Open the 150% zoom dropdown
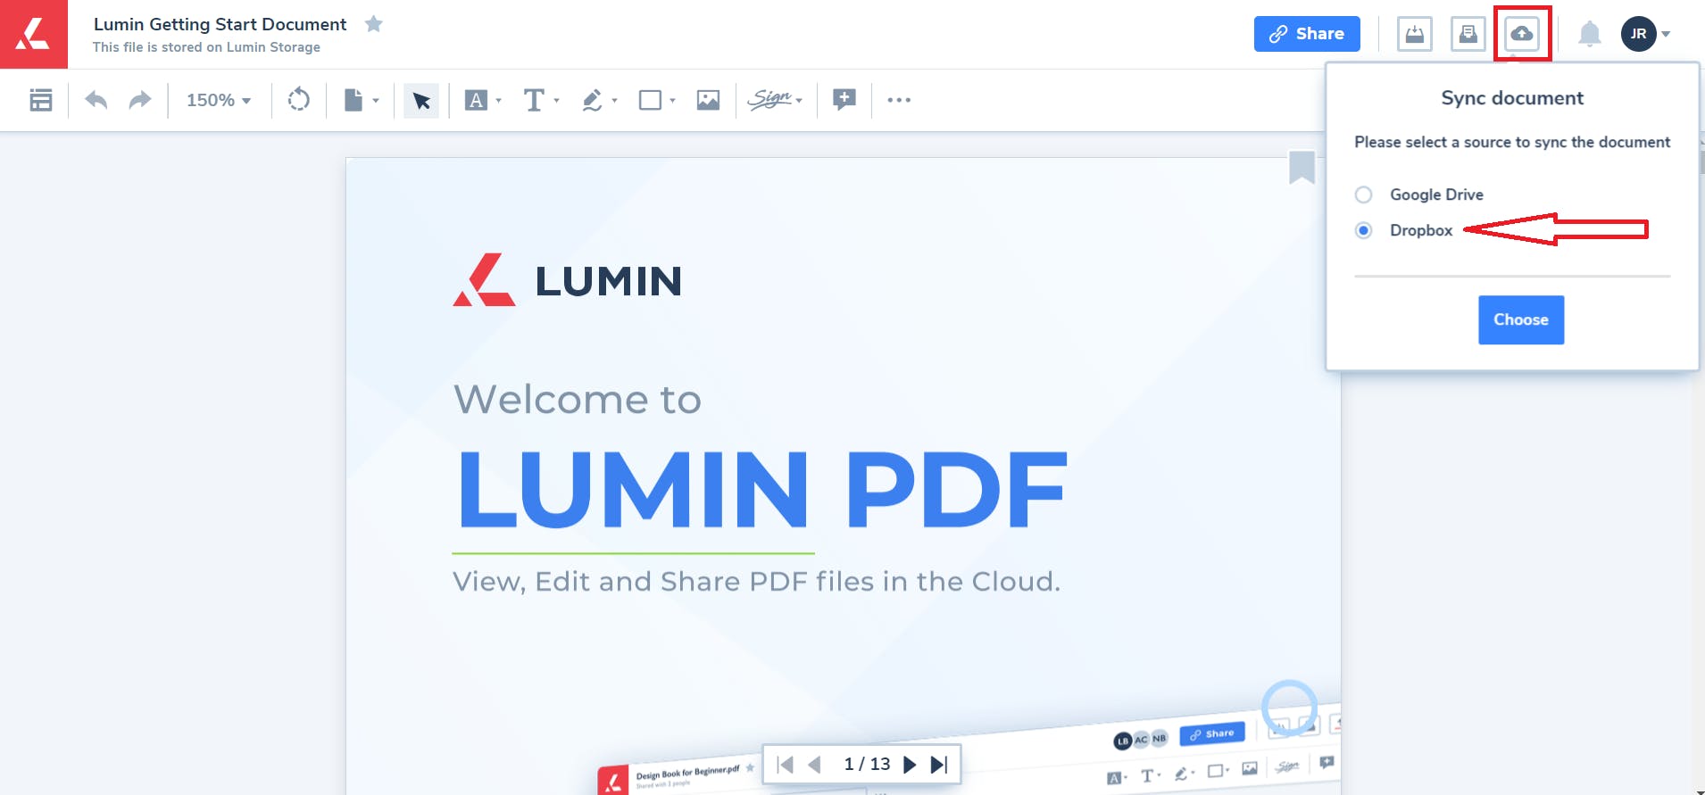1705x795 pixels. tap(219, 100)
